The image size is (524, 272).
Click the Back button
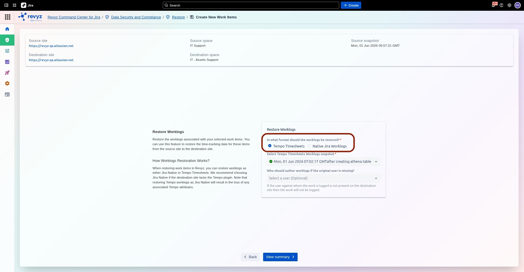[x=250, y=257]
